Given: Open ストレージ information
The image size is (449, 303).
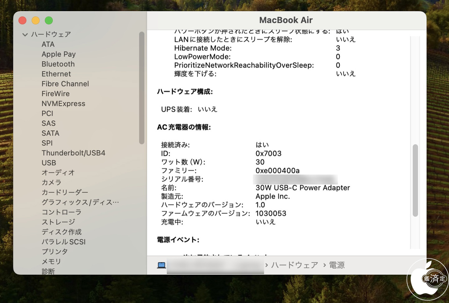Looking at the screenshot, I should 58,222.
